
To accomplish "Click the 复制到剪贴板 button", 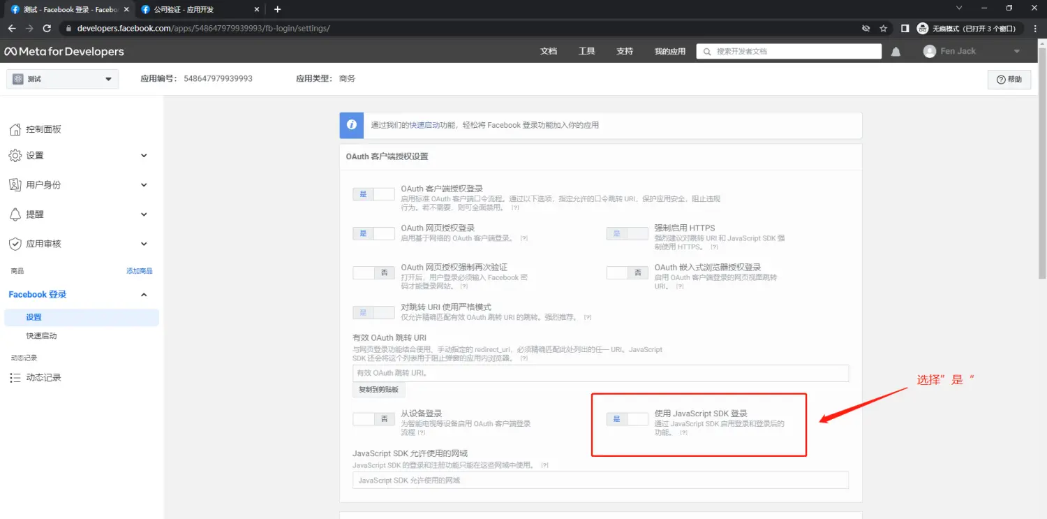I will pyautogui.click(x=378, y=390).
